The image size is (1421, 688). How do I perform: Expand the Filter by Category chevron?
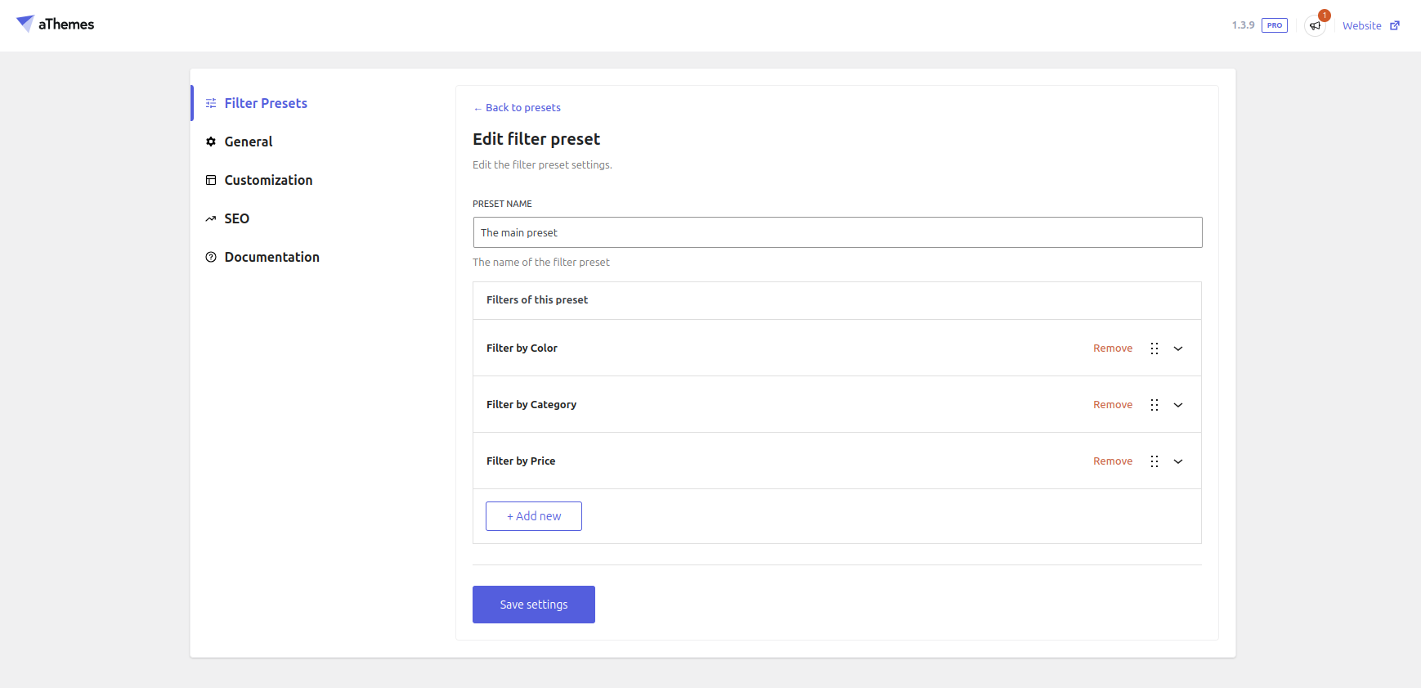(x=1178, y=405)
